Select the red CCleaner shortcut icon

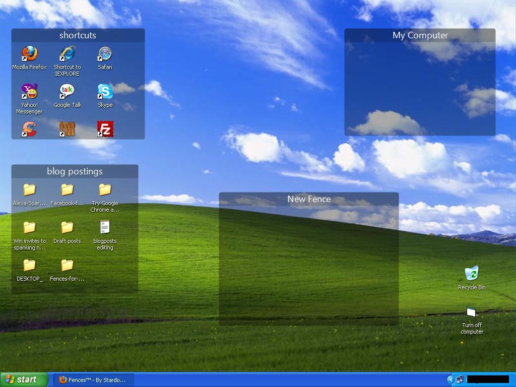click(30, 129)
